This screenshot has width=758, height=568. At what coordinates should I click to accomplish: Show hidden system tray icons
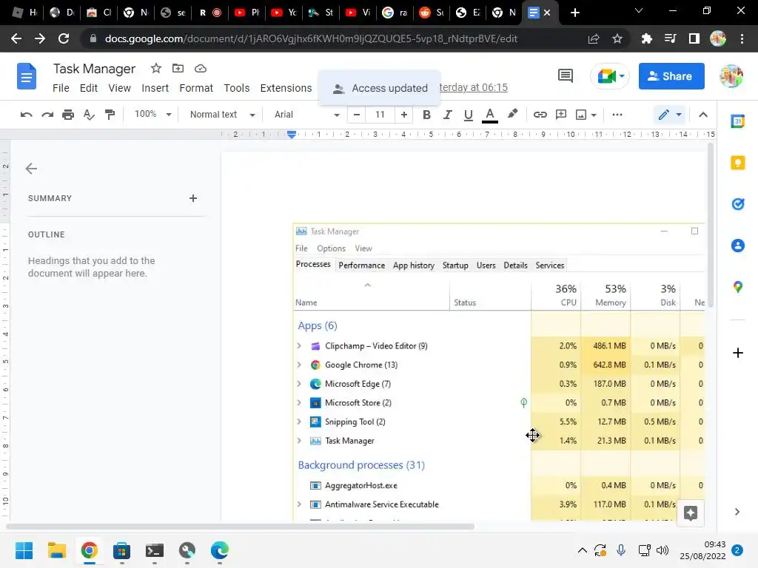[583, 550]
